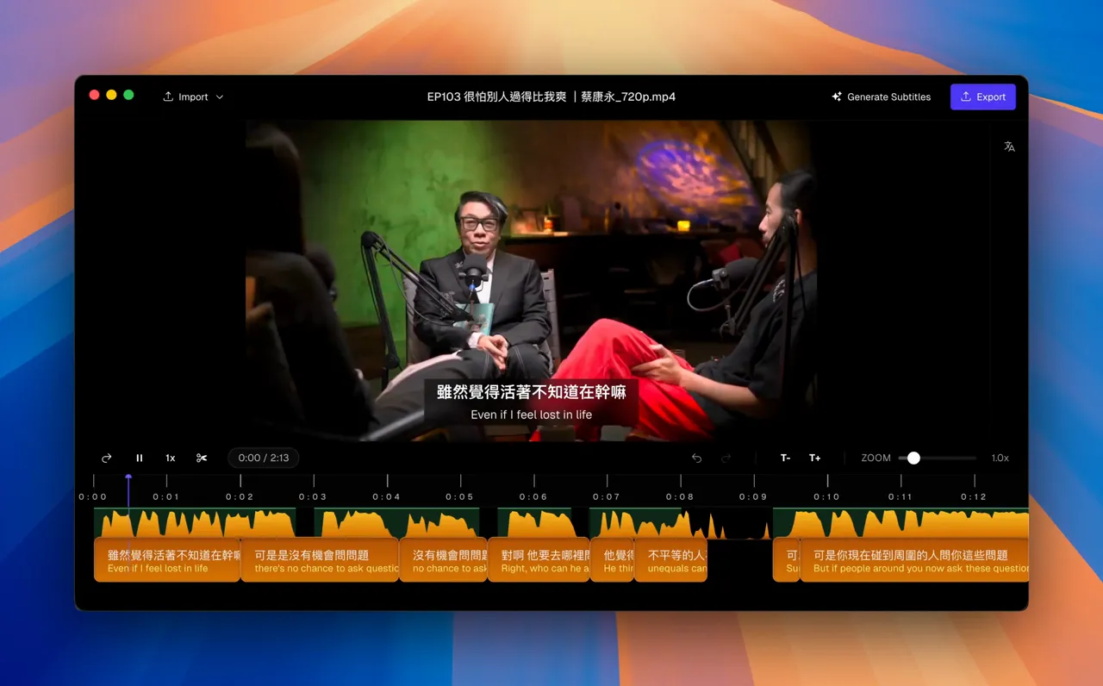This screenshot has width=1103, height=686.
Task: Open the translate language icon beside the video
Action: pos(1009,147)
